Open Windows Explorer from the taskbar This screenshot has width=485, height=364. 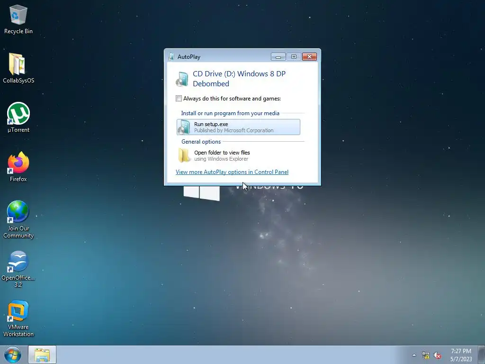pos(42,355)
